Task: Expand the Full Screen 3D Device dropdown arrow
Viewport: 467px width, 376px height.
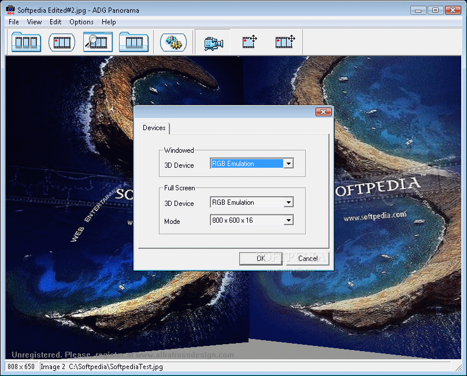Action: (288, 202)
